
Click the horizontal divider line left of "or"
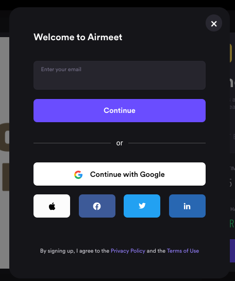pos(72,143)
